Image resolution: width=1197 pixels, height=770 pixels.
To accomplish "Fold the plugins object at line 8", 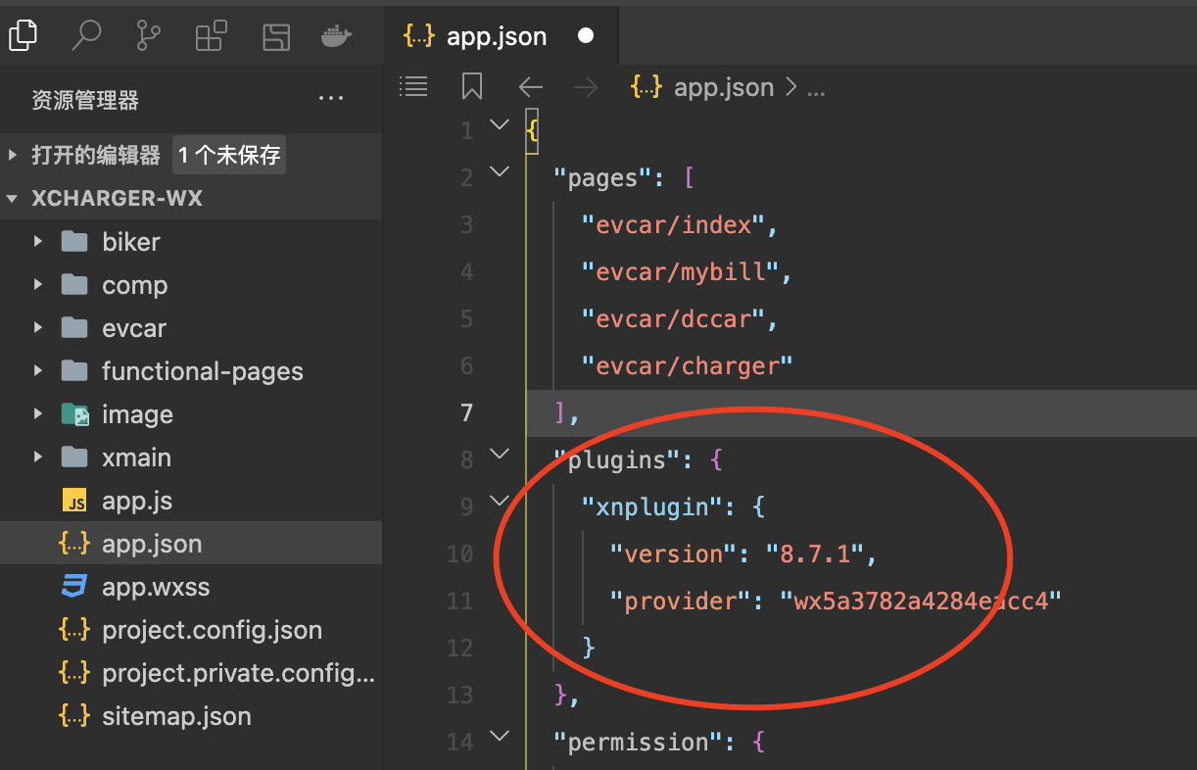I will [500, 455].
